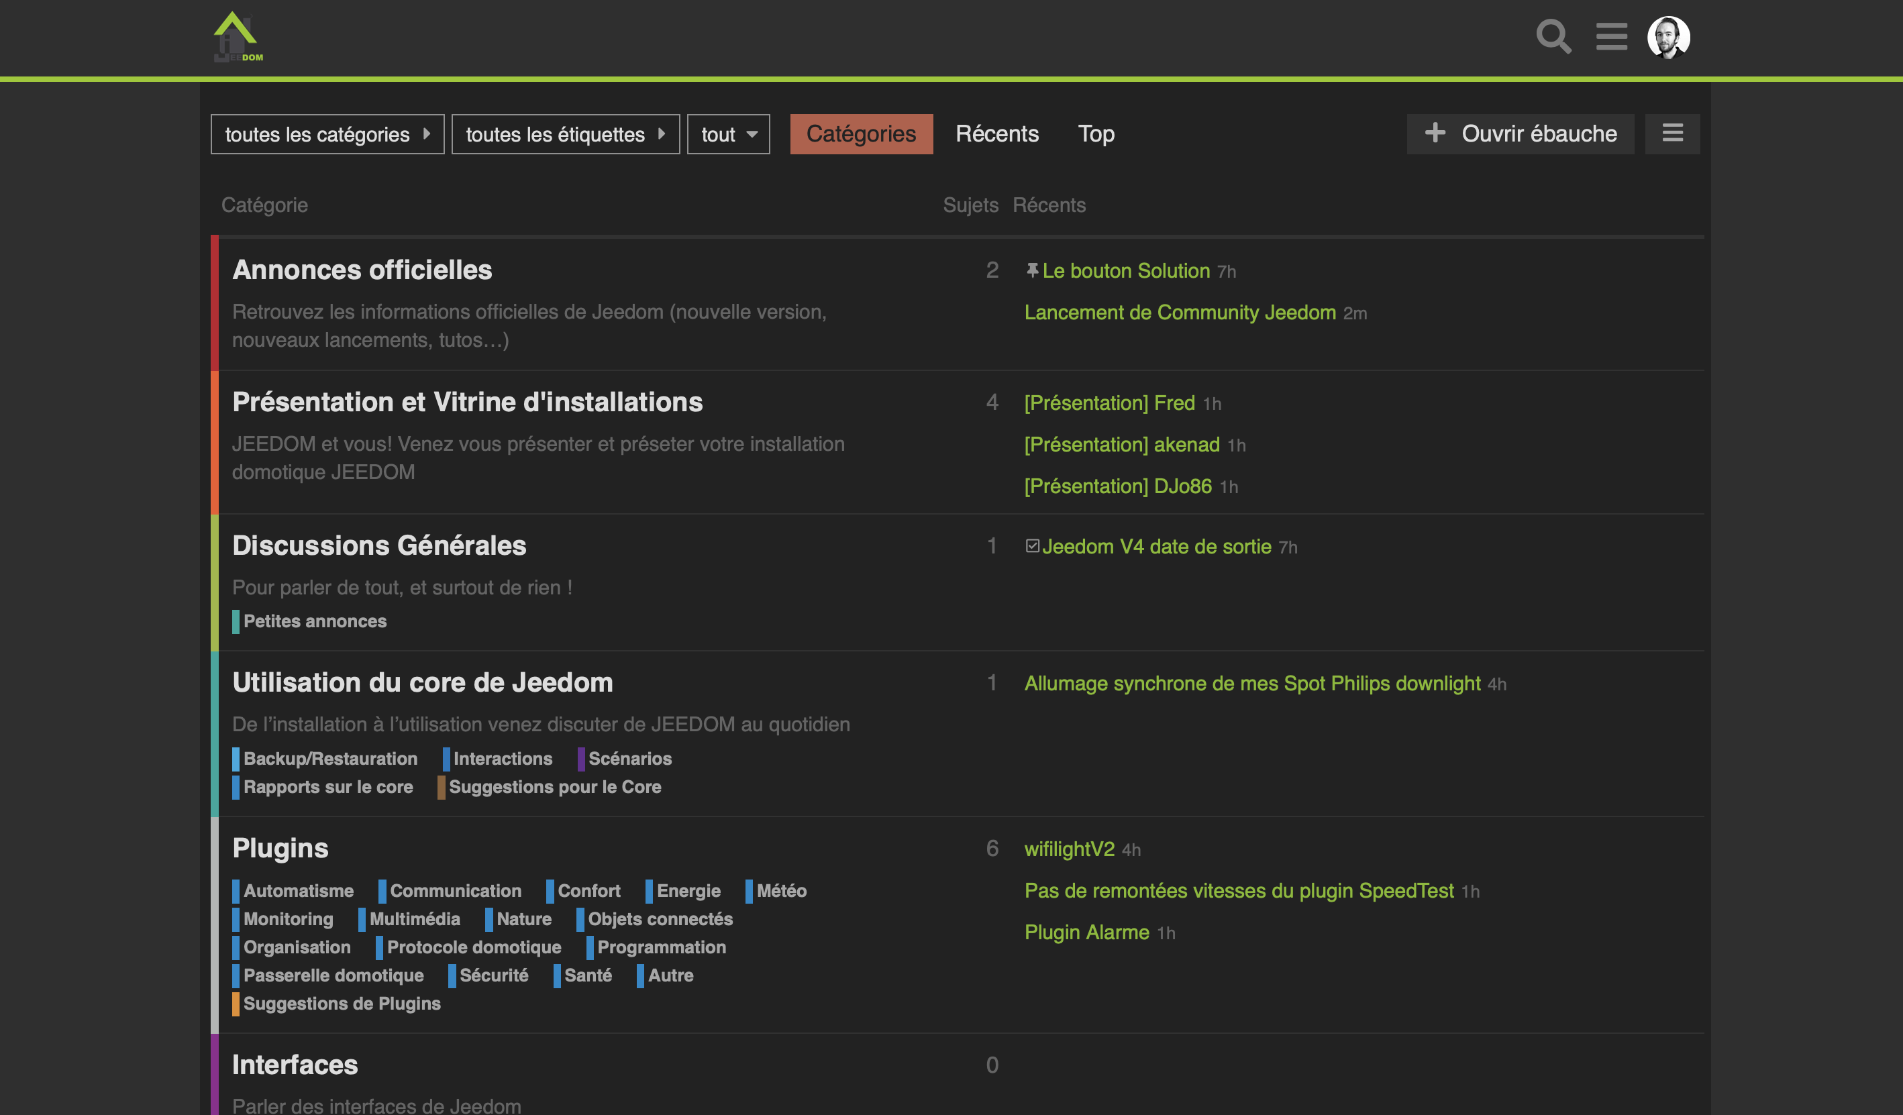Viewport: 1903px width, 1115px height.
Task: Open Annonces officielles category
Action: pyautogui.click(x=362, y=270)
